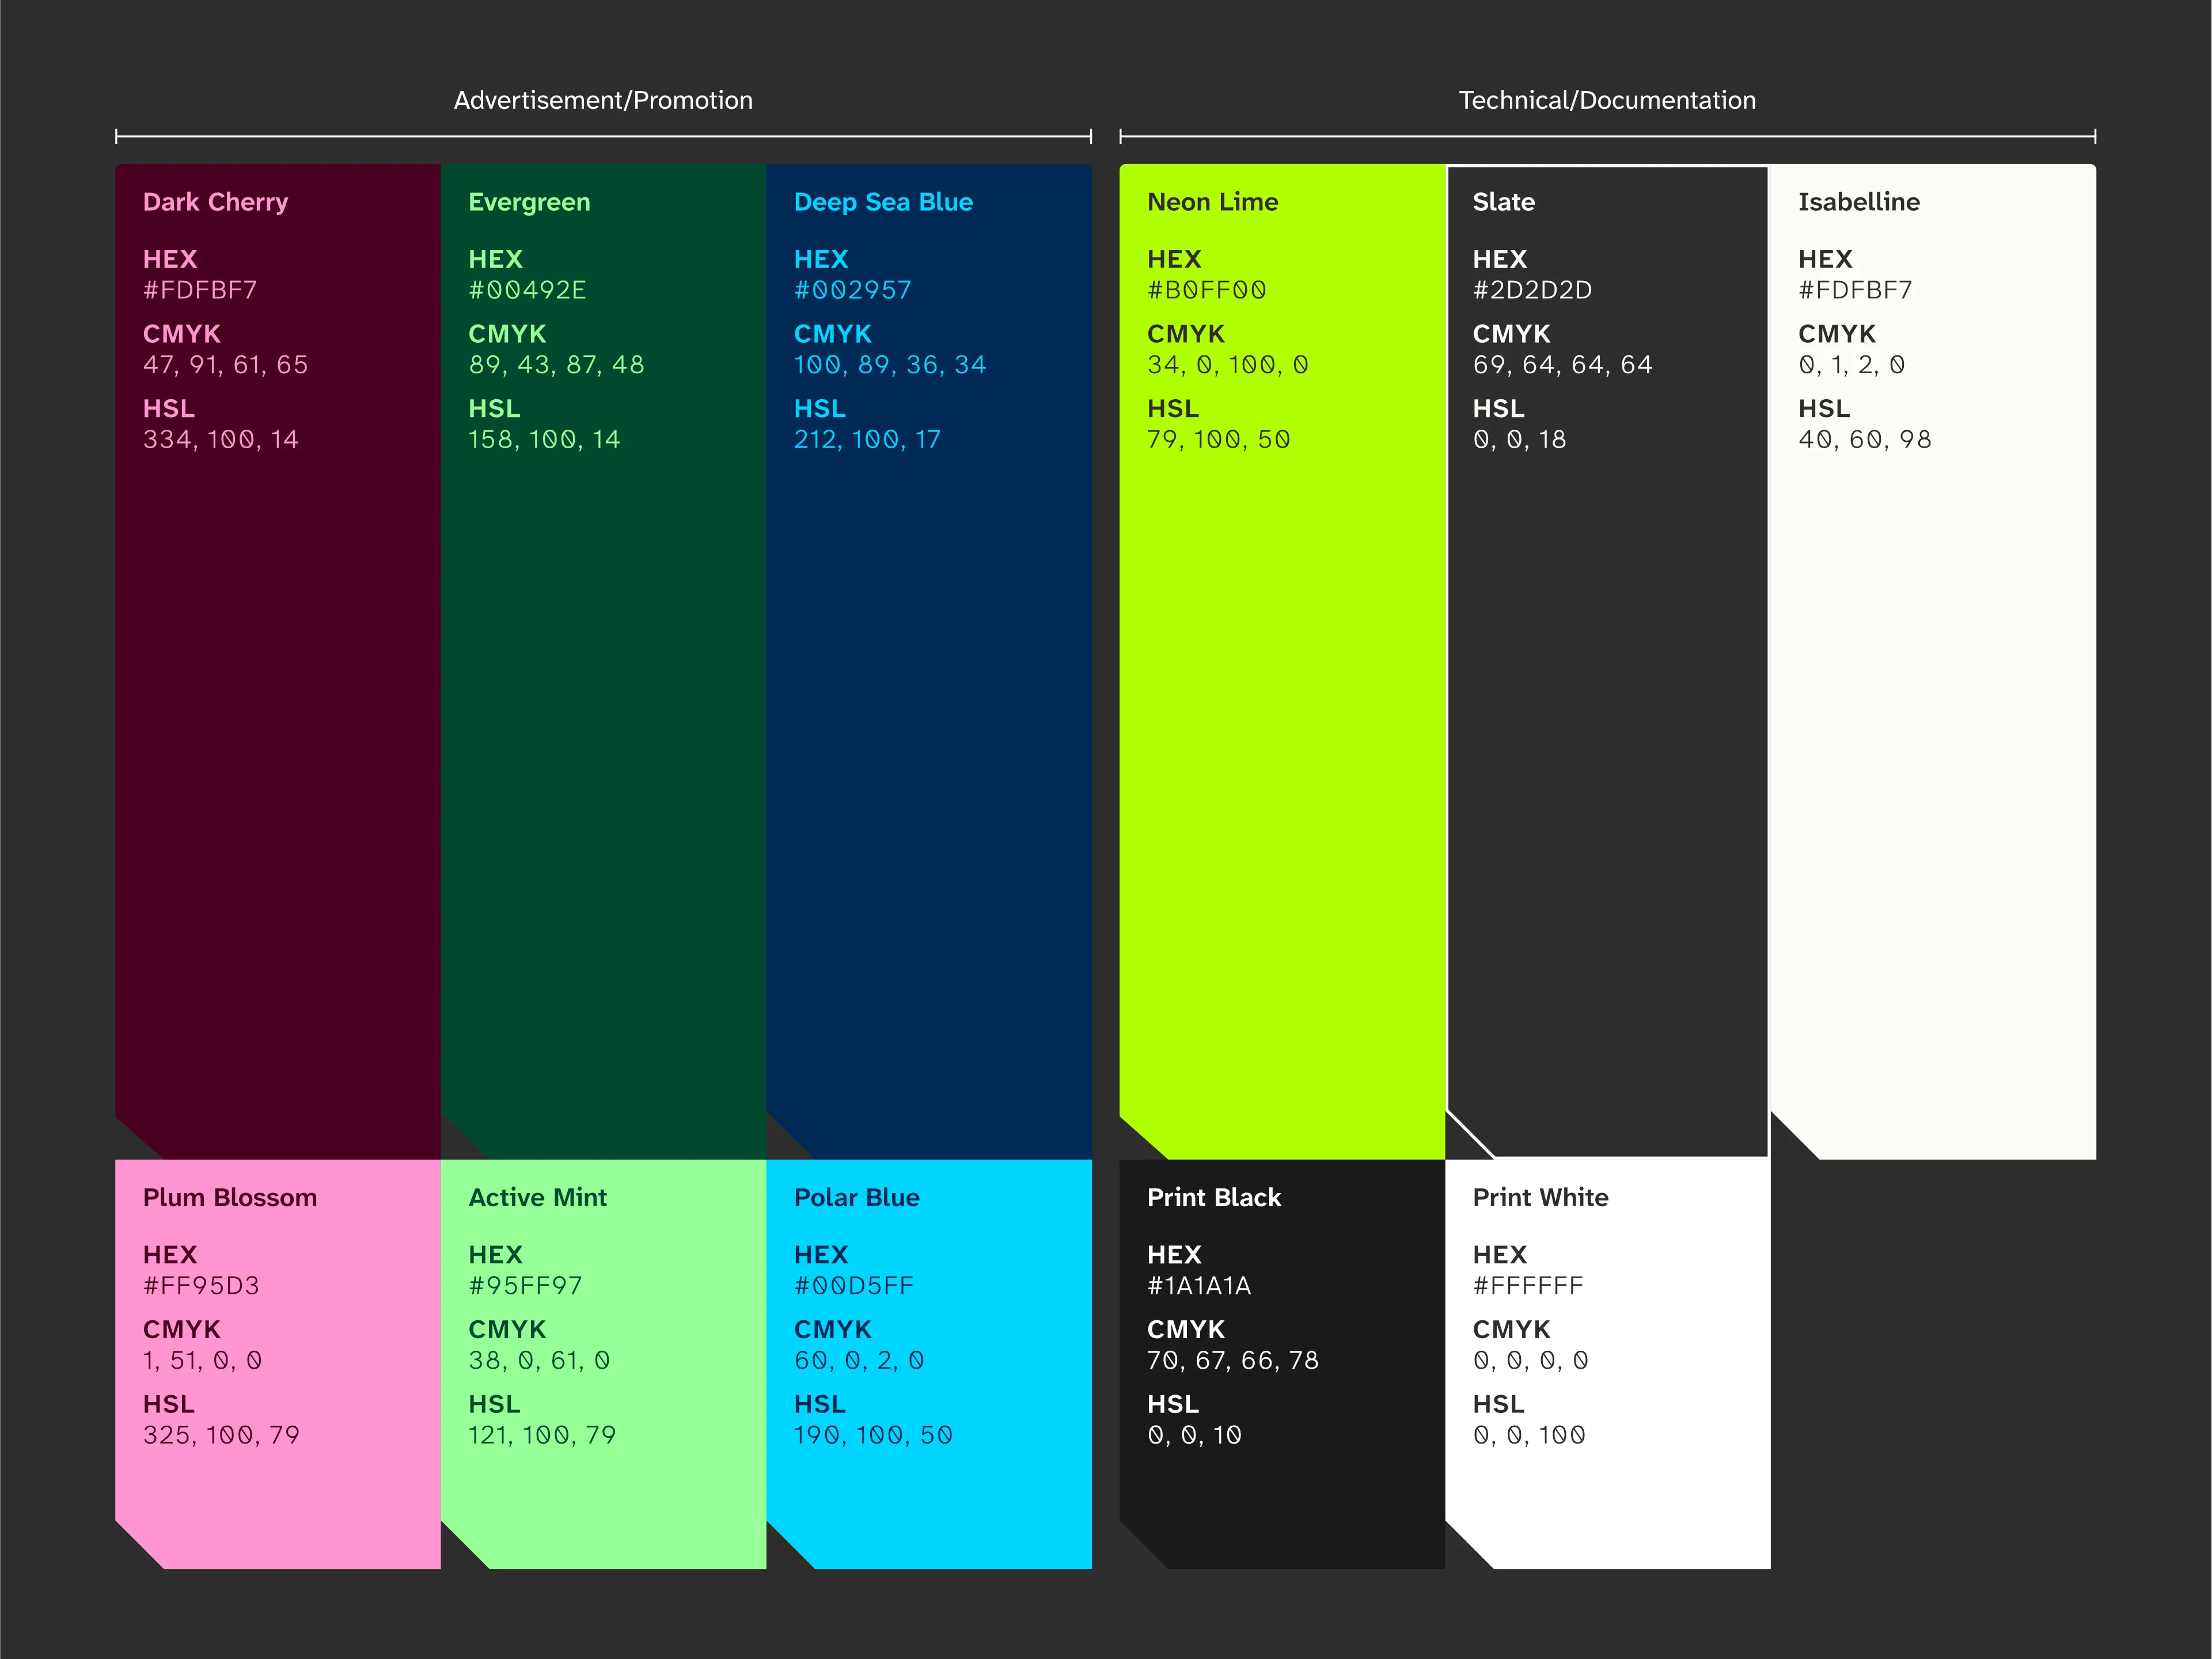The image size is (2212, 1659).
Task: Select HSL value 325, 100, 79
Action: point(221,1435)
